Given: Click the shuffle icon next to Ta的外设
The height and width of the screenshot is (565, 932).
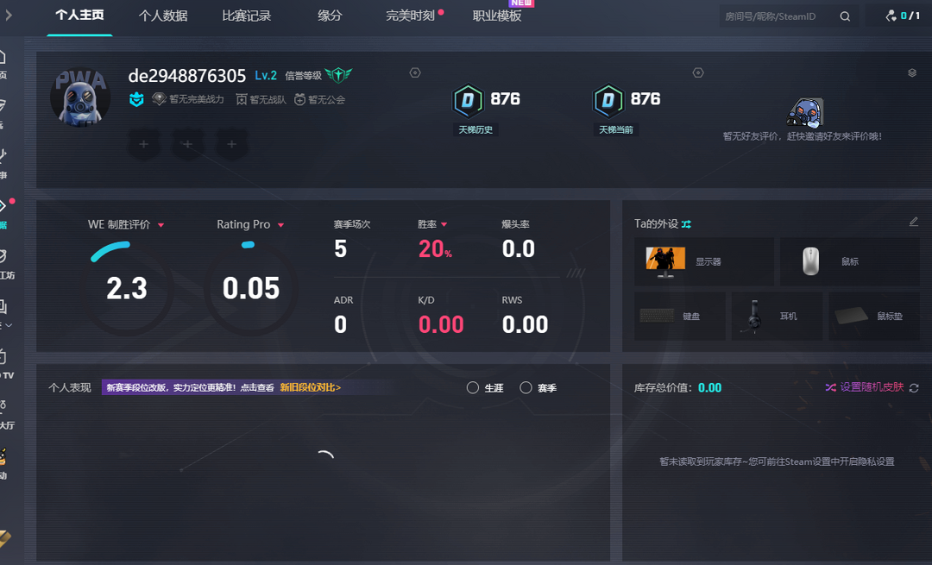Looking at the screenshot, I should pyautogui.click(x=686, y=224).
